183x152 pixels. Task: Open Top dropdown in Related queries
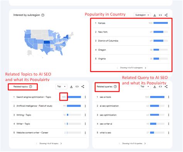[x=145, y=87]
